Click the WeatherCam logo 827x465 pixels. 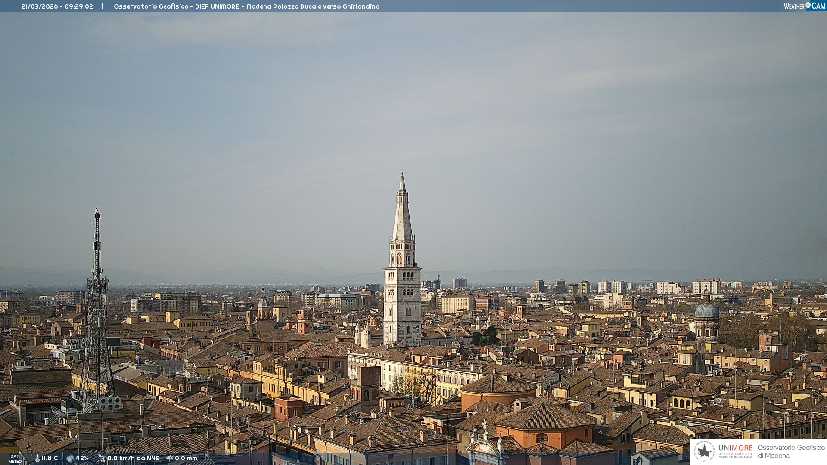804,6
